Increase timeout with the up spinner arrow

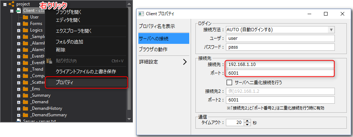tap(247, 121)
